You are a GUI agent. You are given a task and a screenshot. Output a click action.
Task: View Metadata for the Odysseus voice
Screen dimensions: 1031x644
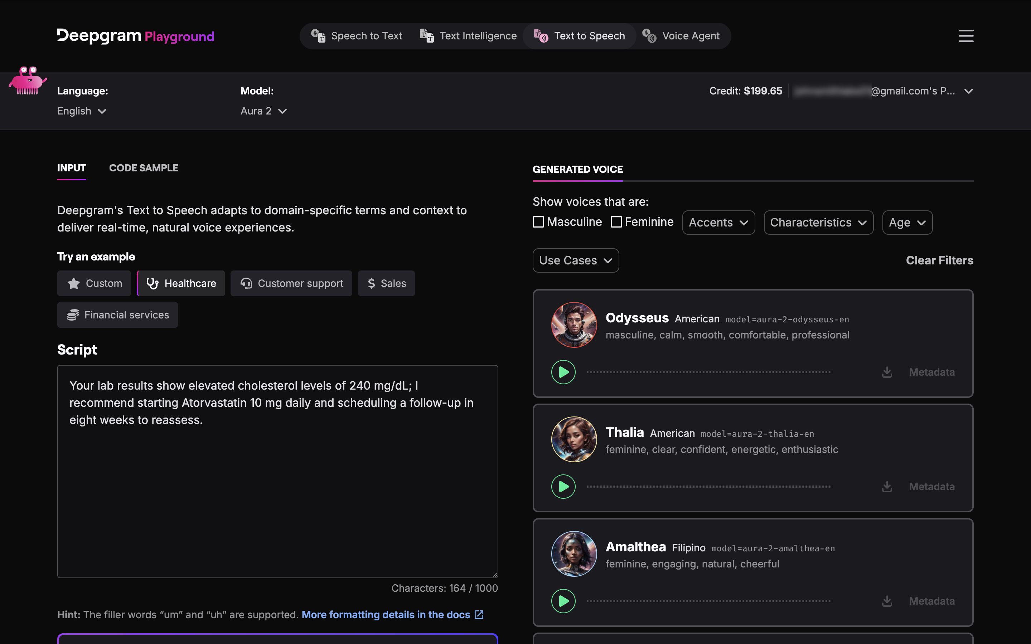tap(932, 372)
